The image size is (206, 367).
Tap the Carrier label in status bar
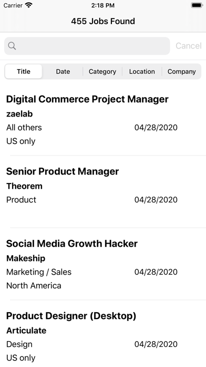pos(13,5)
